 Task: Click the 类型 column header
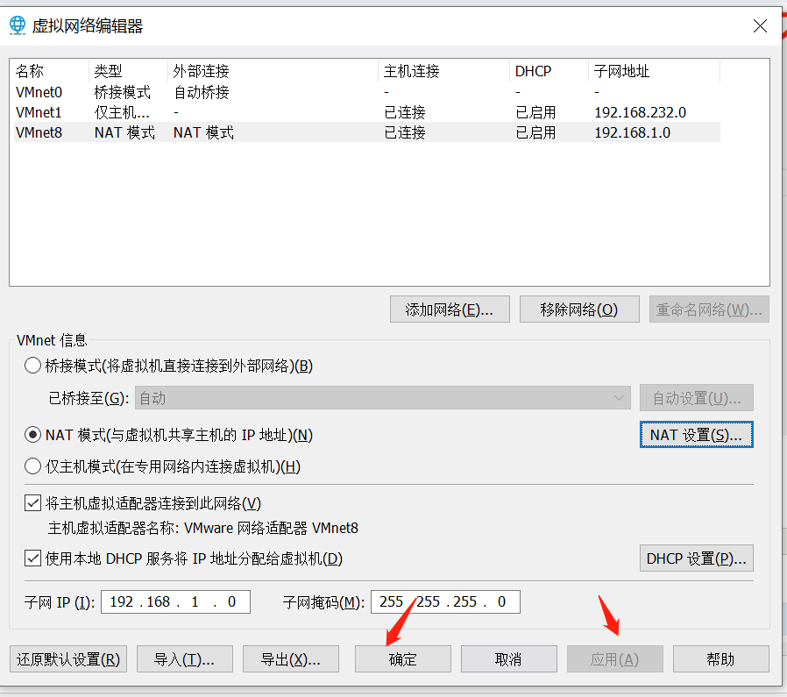click(x=128, y=71)
